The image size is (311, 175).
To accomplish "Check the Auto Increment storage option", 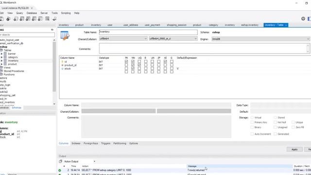I will tap(252, 134).
